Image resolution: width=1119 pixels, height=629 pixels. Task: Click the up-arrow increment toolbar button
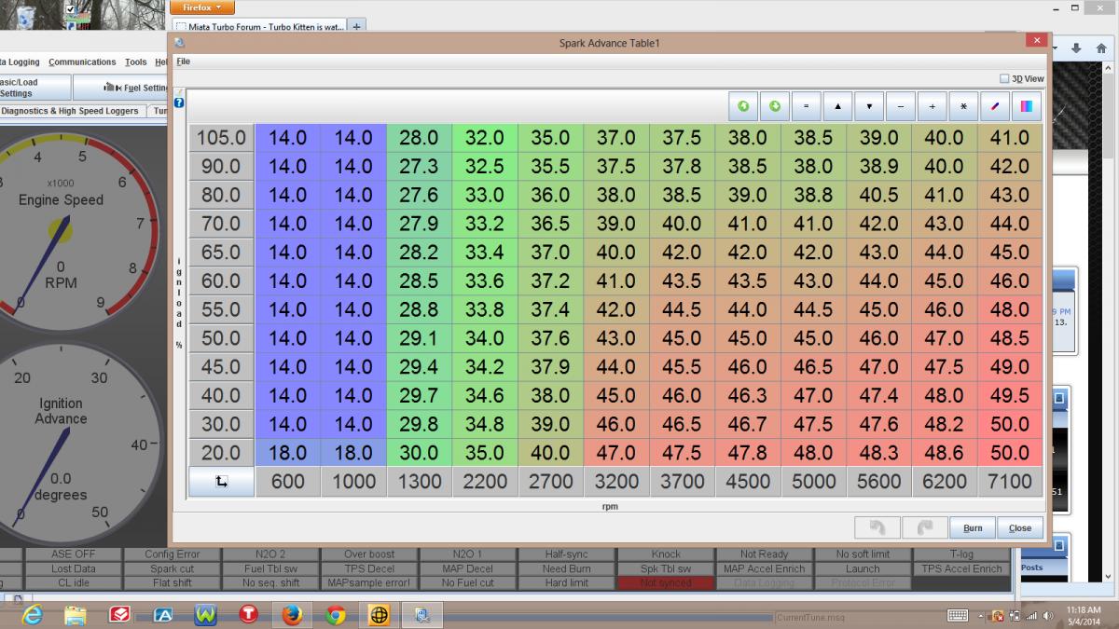(837, 106)
